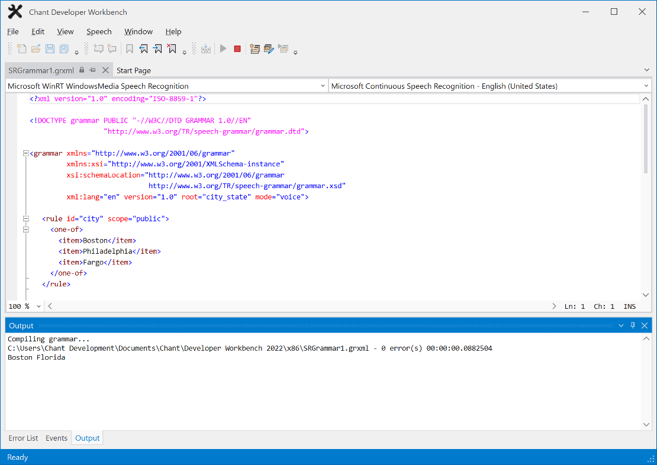Switch to the Error List tab
Image resolution: width=657 pixels, height=465 pixels.
[x=23, y=438]
